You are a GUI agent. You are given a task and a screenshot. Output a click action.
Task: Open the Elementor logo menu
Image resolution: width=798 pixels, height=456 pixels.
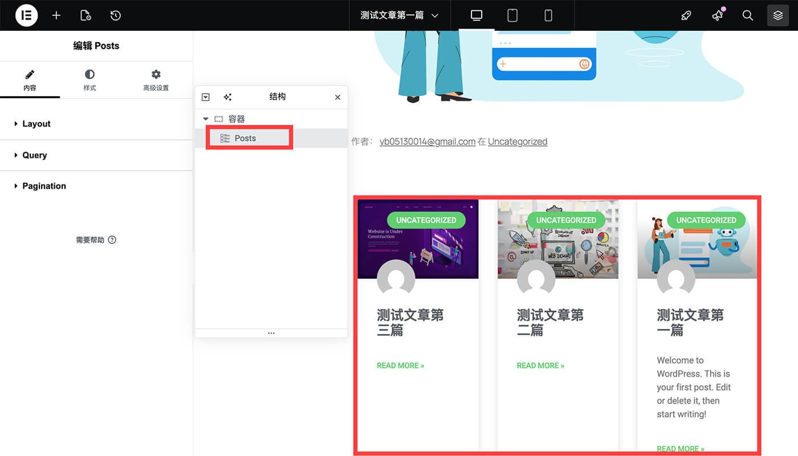(x=26, y=15)
